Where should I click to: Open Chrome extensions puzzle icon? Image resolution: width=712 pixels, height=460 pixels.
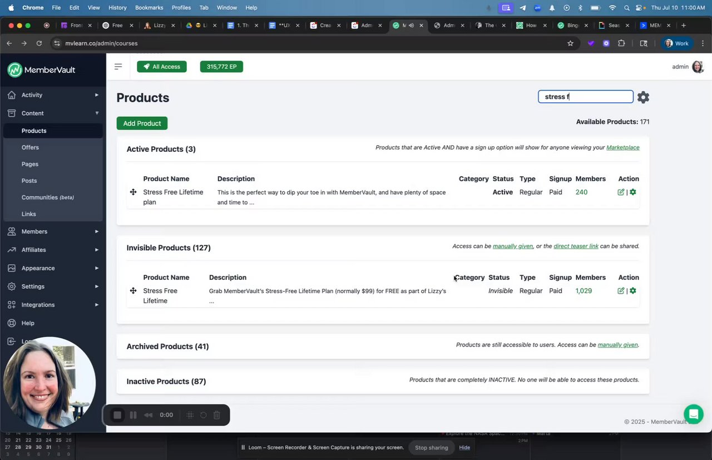point(622,43)
